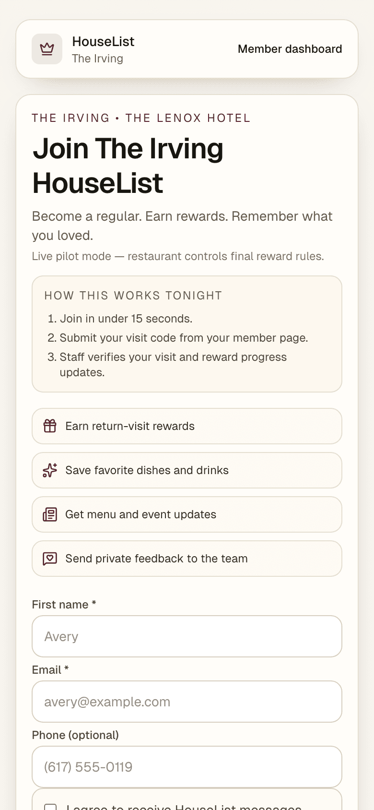Open the Member dashboard link

click(290, 49)
